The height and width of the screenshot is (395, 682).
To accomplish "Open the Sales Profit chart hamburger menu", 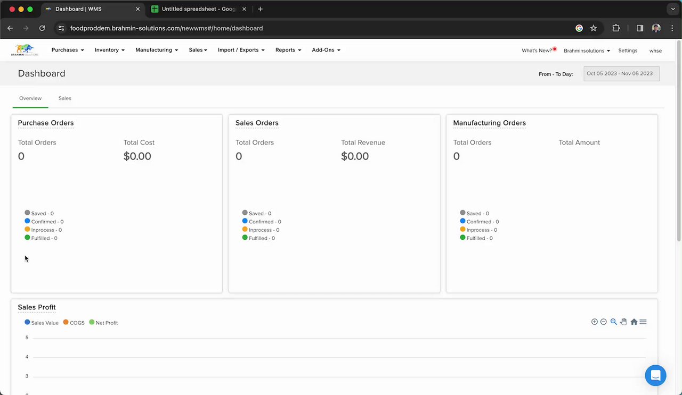I will [x=643, y=322].
